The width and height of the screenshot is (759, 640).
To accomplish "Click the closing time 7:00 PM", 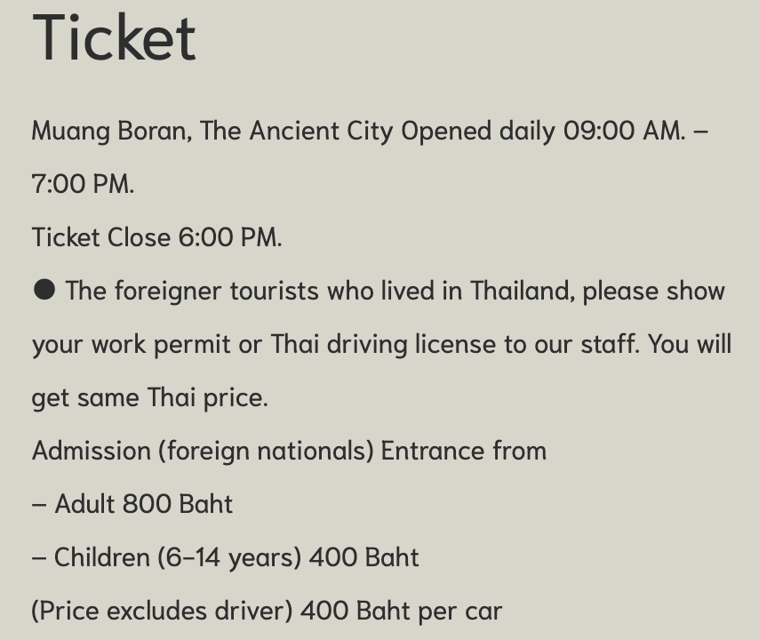I will click(83, 184).
